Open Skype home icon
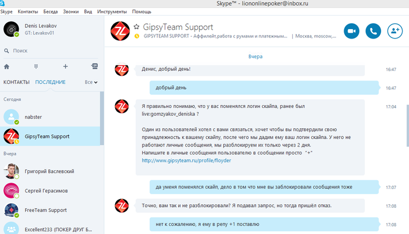Image resolution: width=409 pixels, height=234 pixels. (x=7, y=67)
